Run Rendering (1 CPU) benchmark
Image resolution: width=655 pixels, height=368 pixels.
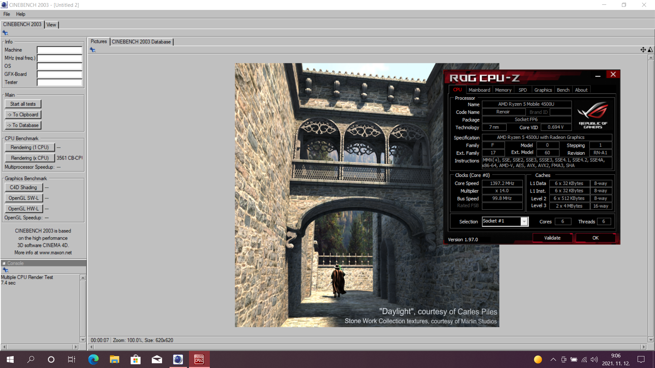(30, 147)
